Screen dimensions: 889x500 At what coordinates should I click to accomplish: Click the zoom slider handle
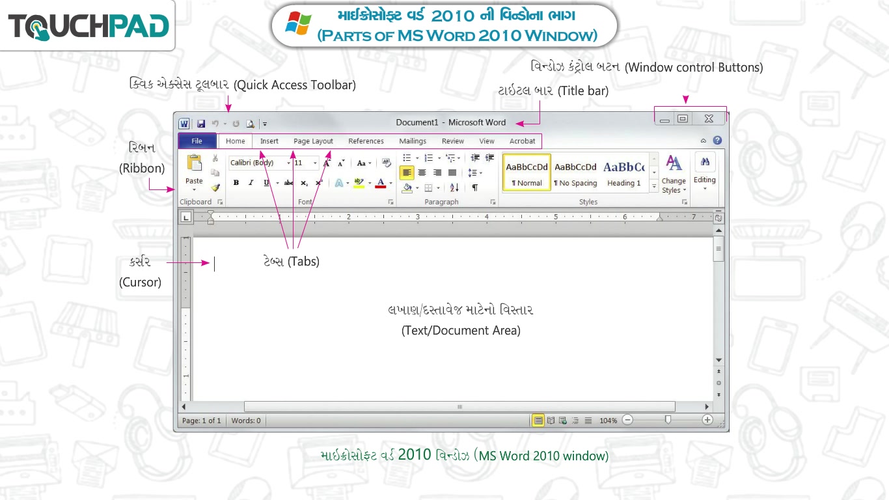(668, 420)
